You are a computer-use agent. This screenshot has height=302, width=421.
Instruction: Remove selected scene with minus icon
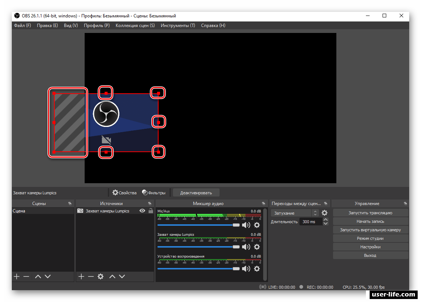click(26, 276)
